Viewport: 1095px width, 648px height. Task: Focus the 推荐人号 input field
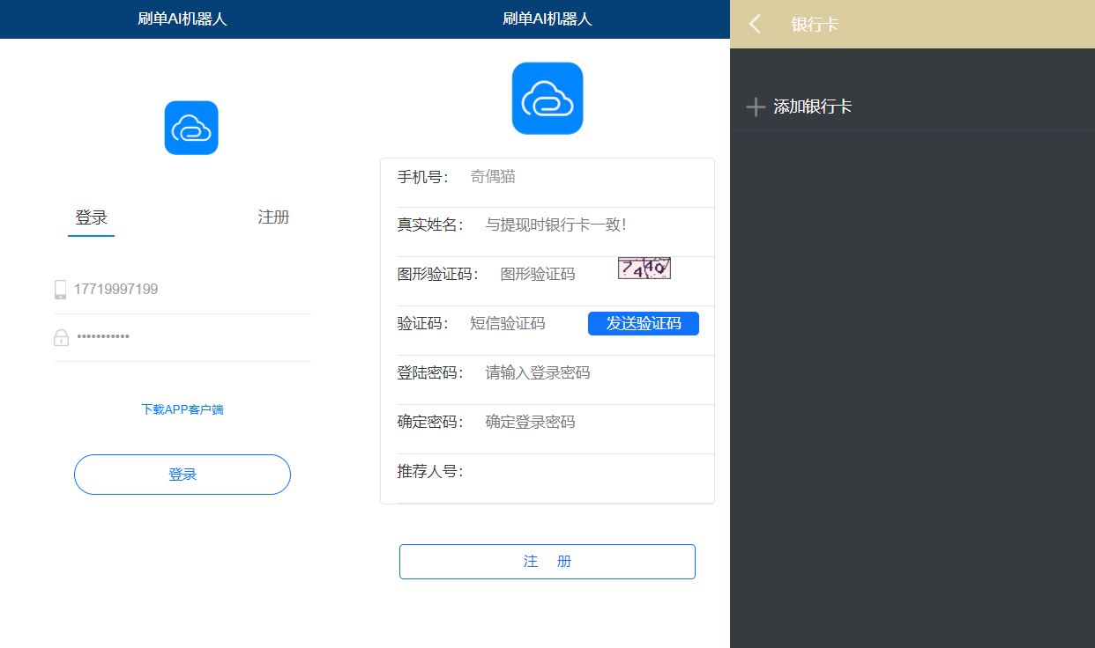[x=596, y=472]
